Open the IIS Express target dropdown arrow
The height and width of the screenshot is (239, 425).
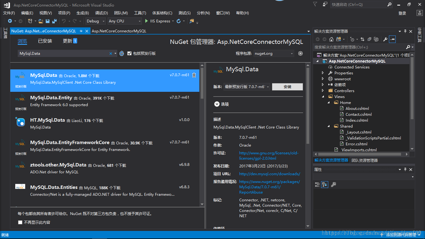[x=173, y=21]
